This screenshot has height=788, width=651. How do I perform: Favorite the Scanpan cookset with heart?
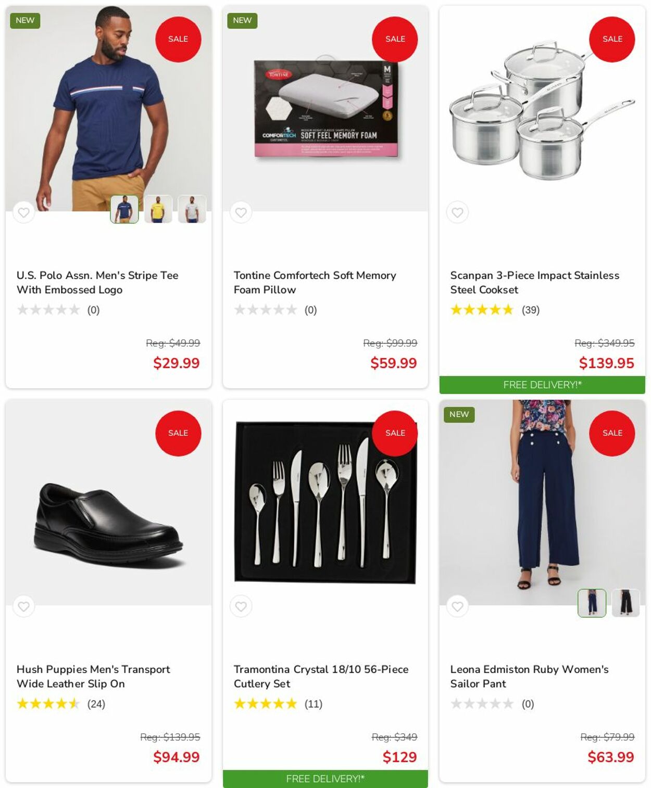pyautogui.click(x=457, y=212)
